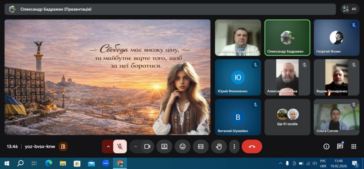This screenshot has width=364, height=169.
Task: Toggle the camera on or off
Action: click(x=147, y=146)
